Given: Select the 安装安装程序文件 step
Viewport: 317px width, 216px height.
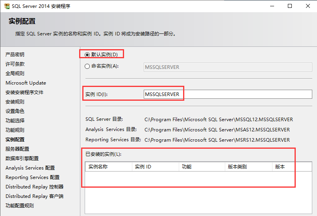Looking at the screenshot, I should click(24, 92).
